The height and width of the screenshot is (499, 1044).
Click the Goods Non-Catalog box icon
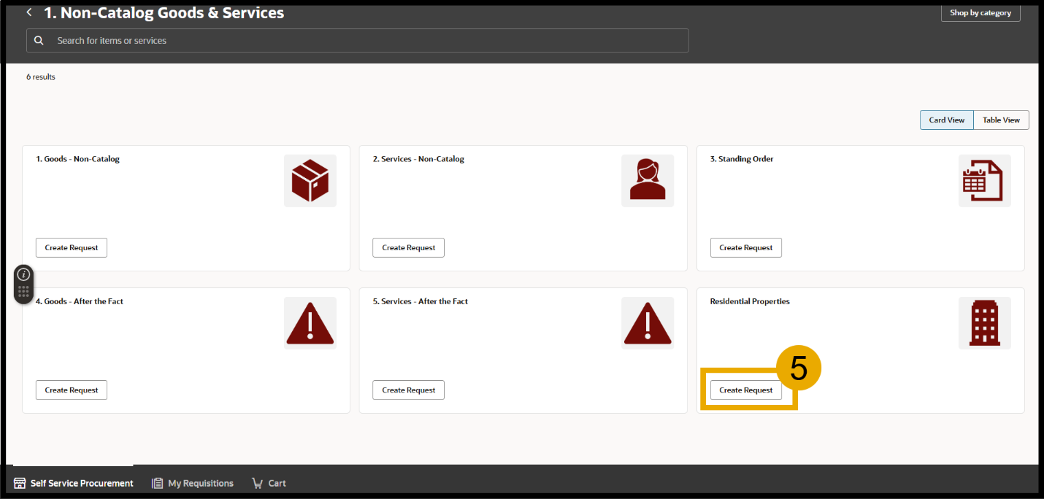coord(310,181)
